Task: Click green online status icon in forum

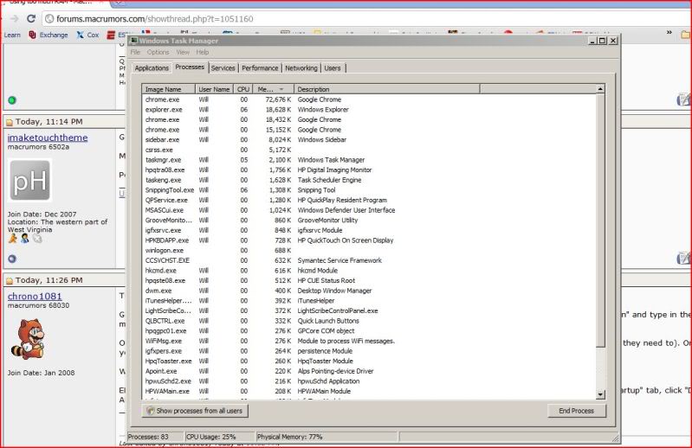Action: pos(12,100)
